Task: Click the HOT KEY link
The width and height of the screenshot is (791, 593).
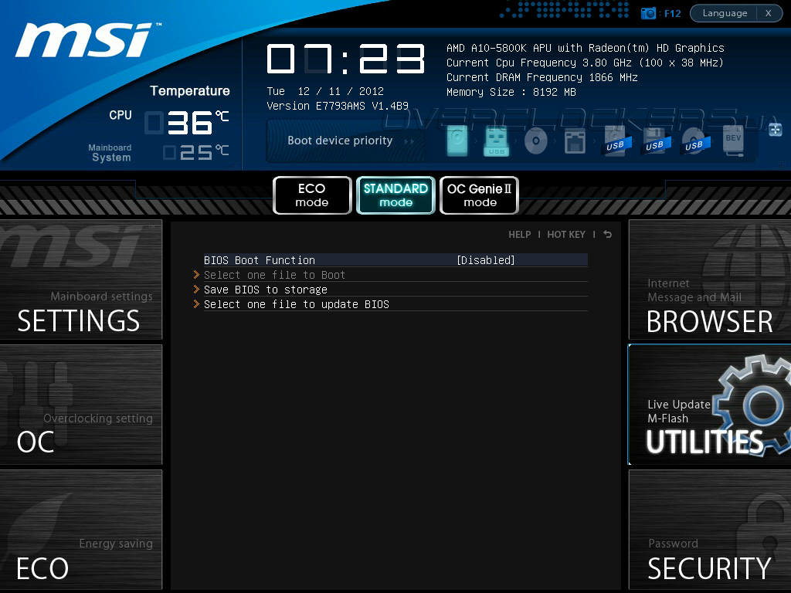Action: [566, 235]
